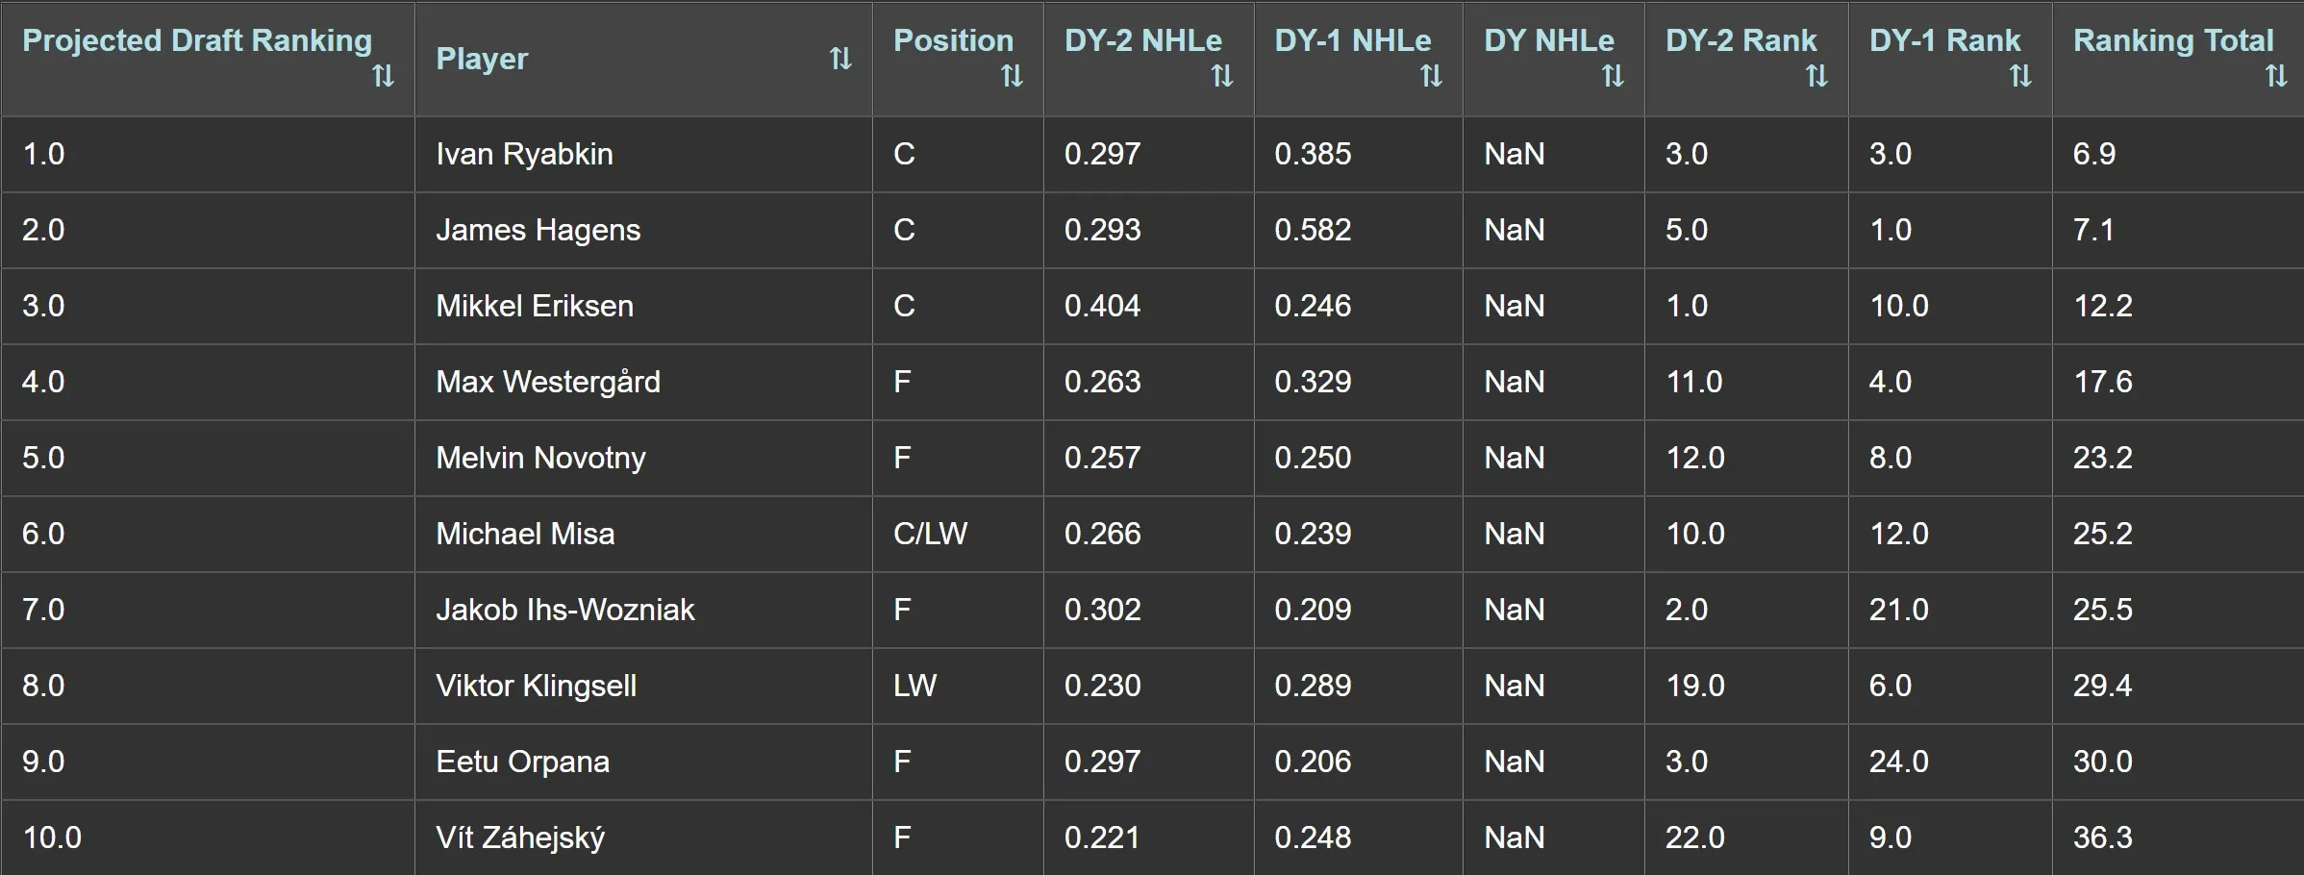Click the sort arrows on Position column
Viewport: 2304px width, 875px height.
pyautogui.click(x=1012, y=77)
